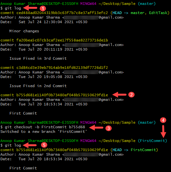The image size is (171, 172).
Task: Click the red circle annotation numbered 5
Action: (44, 145)
